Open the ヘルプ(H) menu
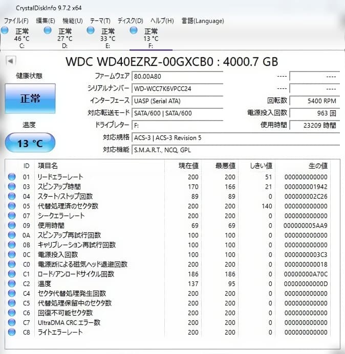Screen dimensions: 345x354 162,21
